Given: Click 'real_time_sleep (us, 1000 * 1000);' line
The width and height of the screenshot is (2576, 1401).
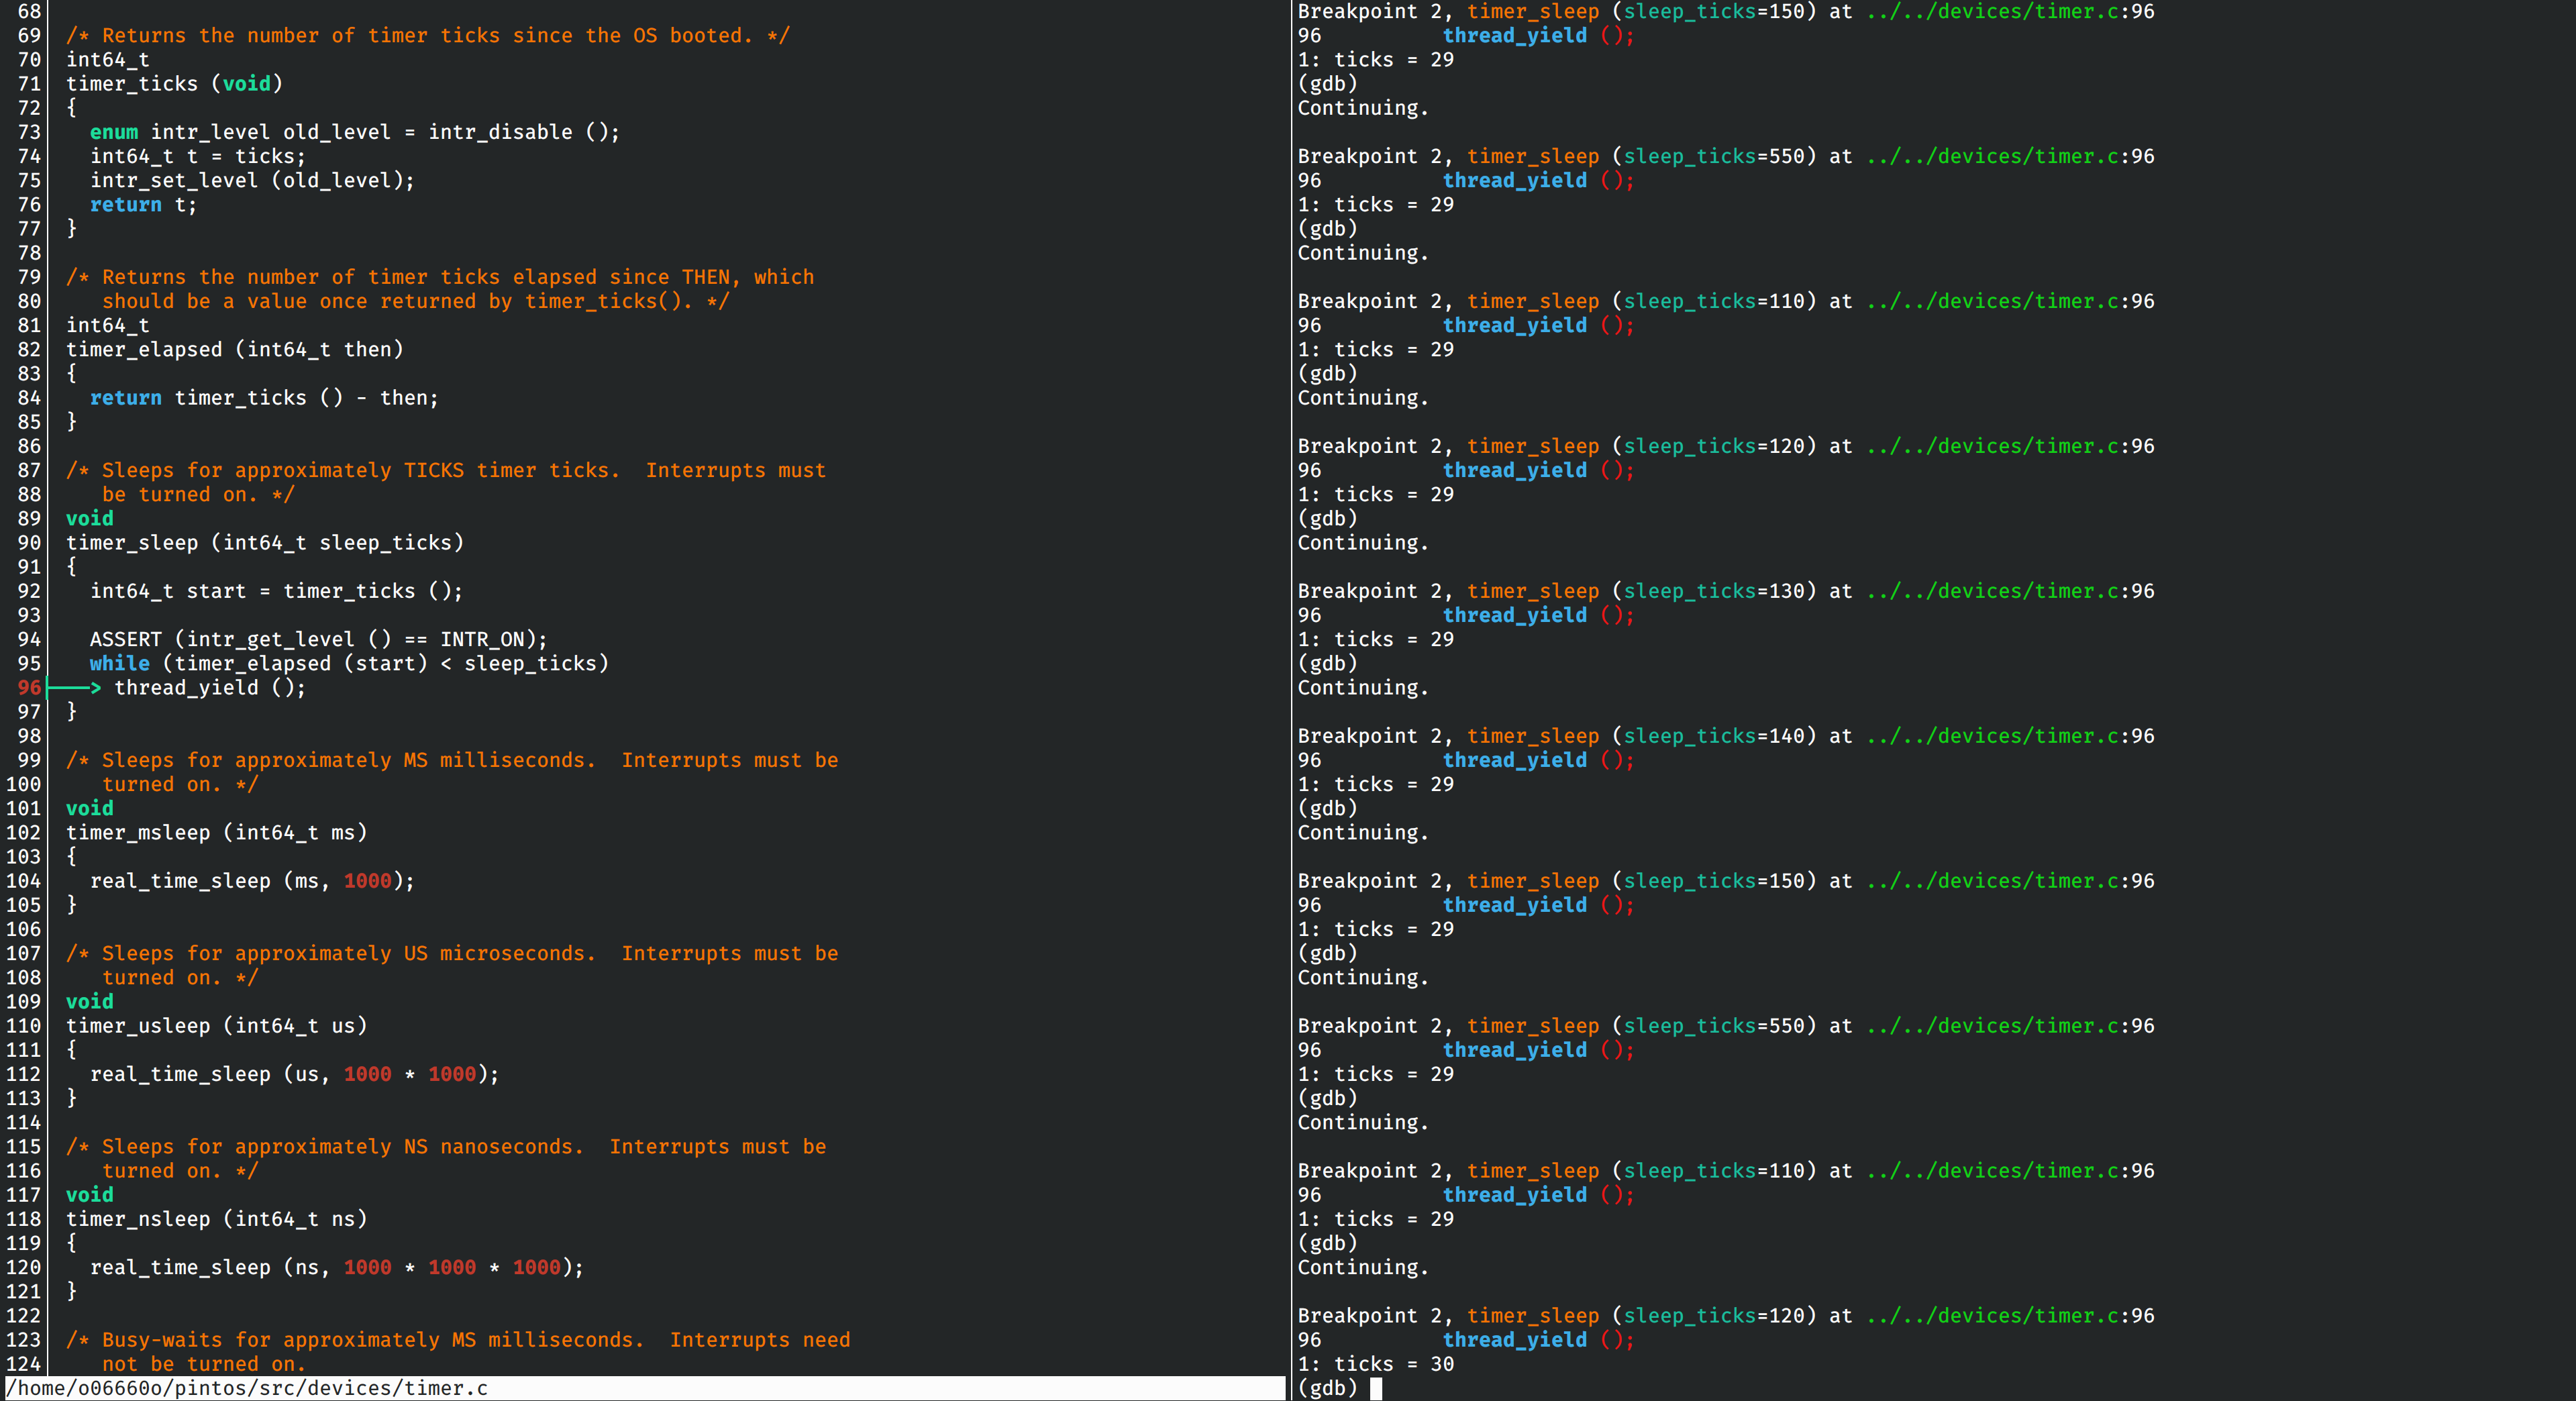Looking at the screenshot, I should [x=295, y=1074].
